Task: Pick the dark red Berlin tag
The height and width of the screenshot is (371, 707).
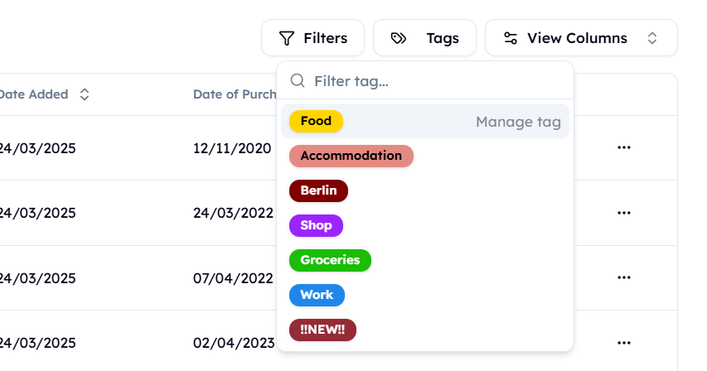Action: 318,190
